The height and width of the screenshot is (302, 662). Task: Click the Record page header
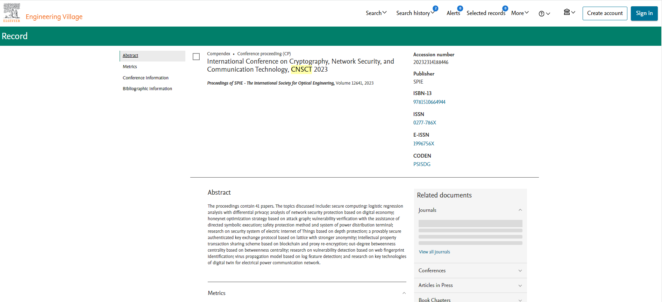(x=15, y=36)
